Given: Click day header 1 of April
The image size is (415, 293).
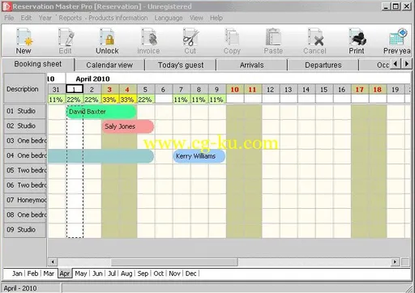Looking at the screenshot, I should point(75,89).
